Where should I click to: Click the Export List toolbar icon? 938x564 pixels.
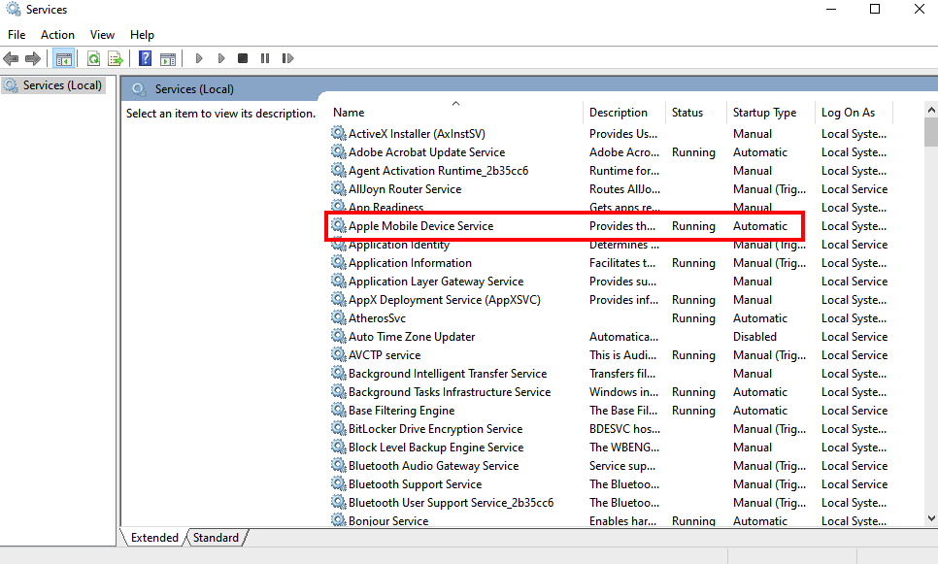pyautogui.click(x=116, y=58)
